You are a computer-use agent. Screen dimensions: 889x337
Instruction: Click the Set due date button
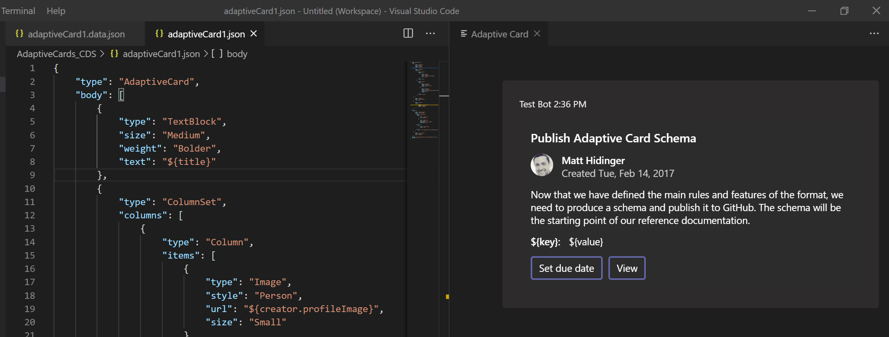pyautogui.click(x=566, y=268)
